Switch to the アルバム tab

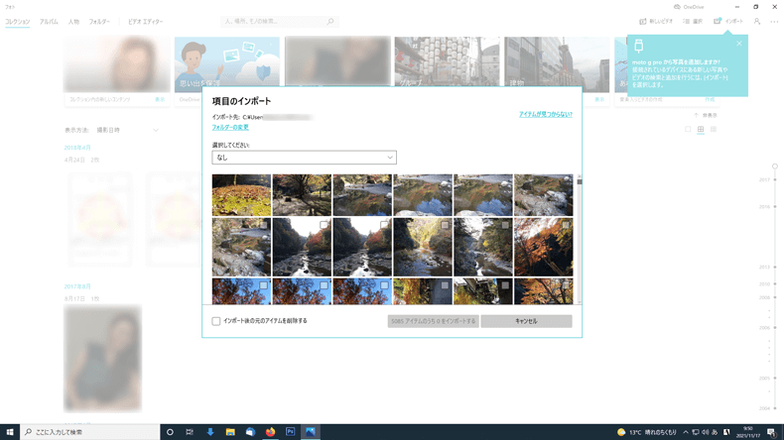tap(49, 21)
